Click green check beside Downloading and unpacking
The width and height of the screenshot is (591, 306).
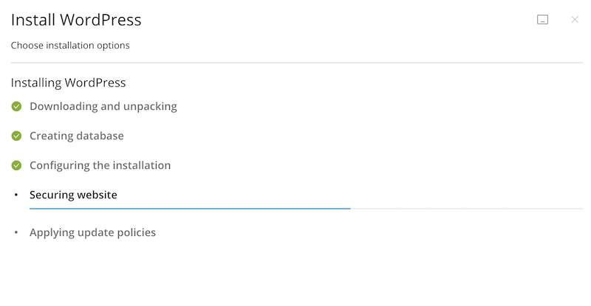pos(16,106)
